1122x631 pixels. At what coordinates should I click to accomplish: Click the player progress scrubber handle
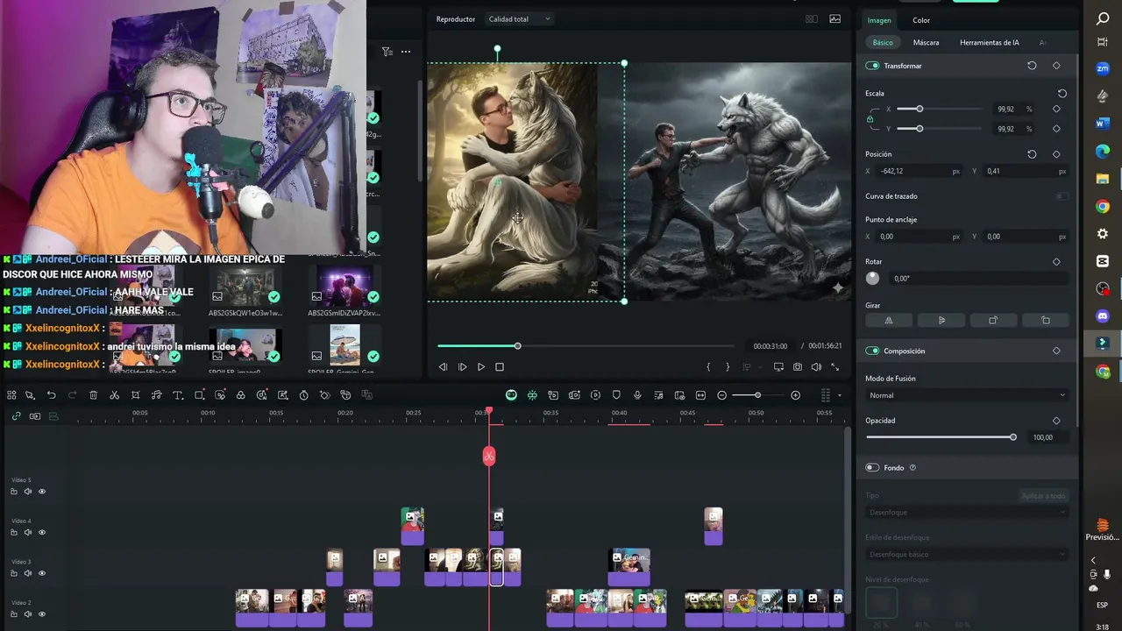pos(517,346)
